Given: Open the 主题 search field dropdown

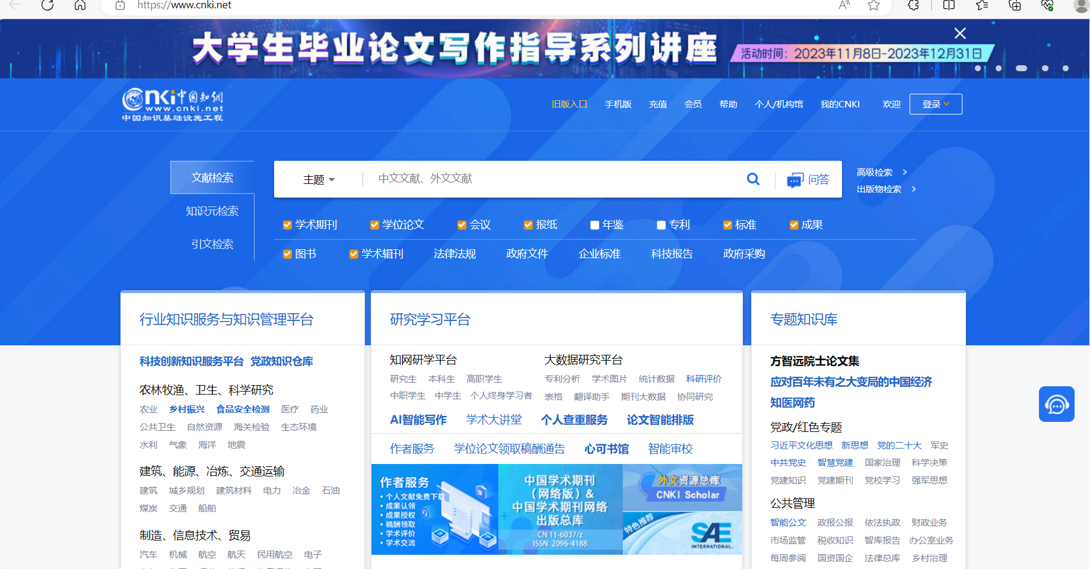Looking at the screenshot, I should click(x=319, y=179).
